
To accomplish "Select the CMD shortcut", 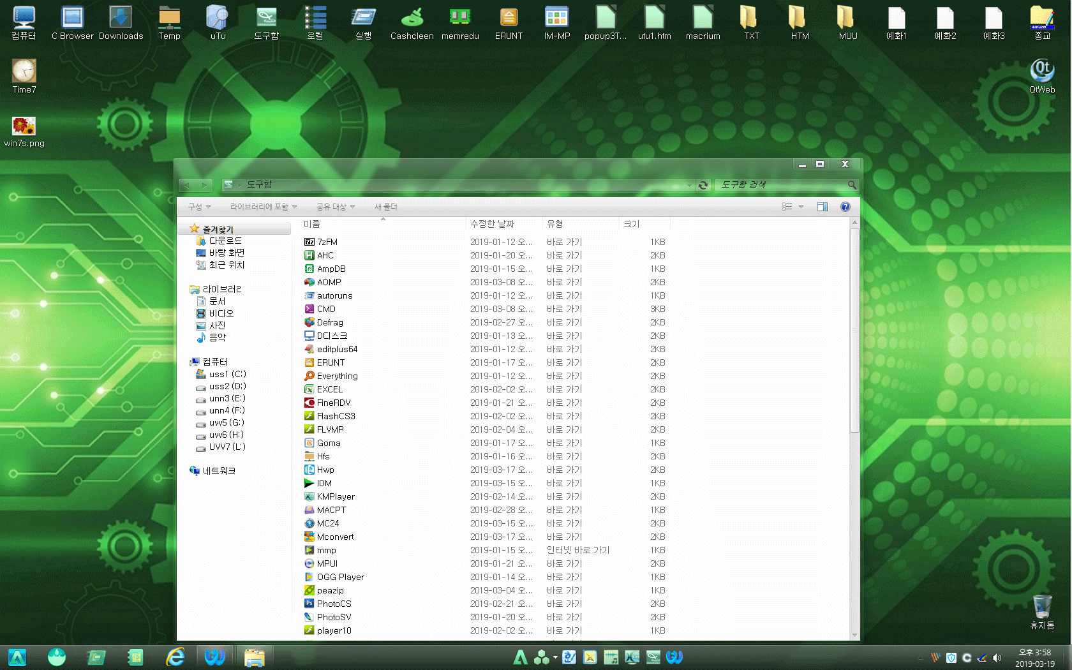I will pos(320,309).
